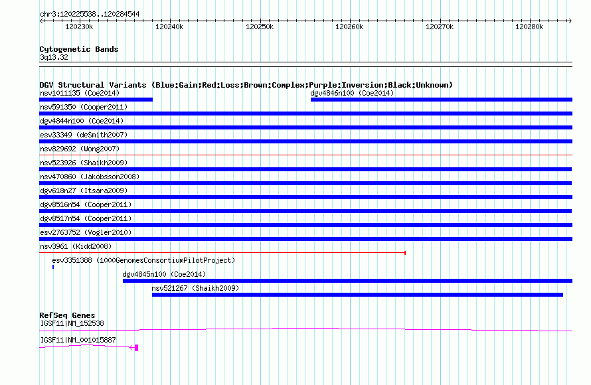The height and width of the screenshot is (385, 591).
Task: Open nsv591350 (Cooper2011) variant
Action: (x=84, y=107)
